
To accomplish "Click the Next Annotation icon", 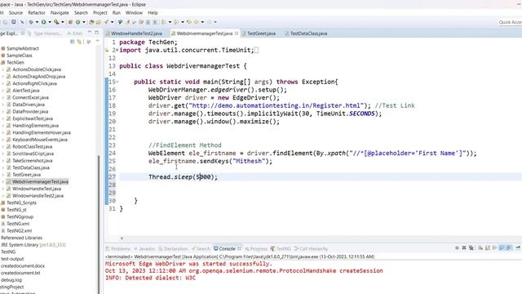I will [x=163, y=22].
